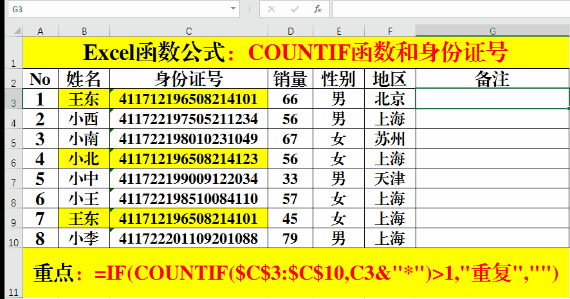Viewport: 570px width, 299px height.
Task: Select column F header
Action: coord(390,31)
